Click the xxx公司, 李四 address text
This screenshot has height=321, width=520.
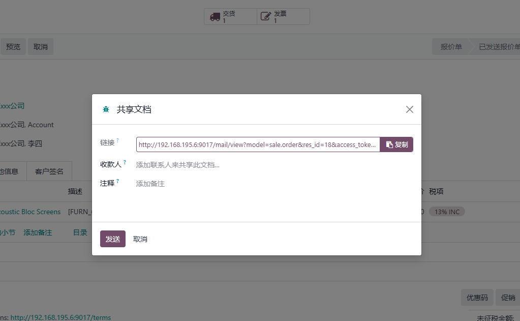(21, 144)
